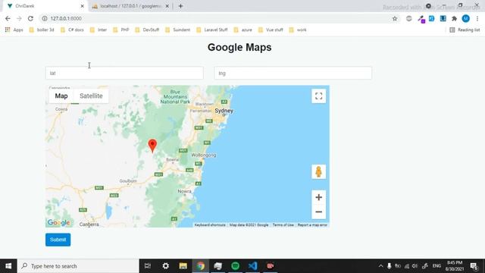Click the Submit button

58,240
